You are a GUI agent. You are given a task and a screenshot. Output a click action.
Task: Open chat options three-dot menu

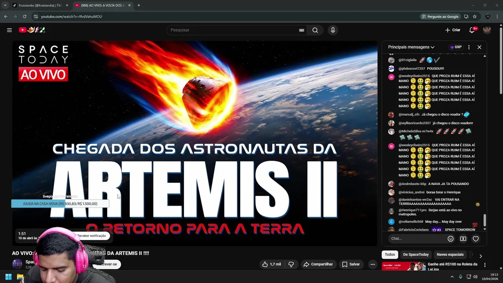469,47
